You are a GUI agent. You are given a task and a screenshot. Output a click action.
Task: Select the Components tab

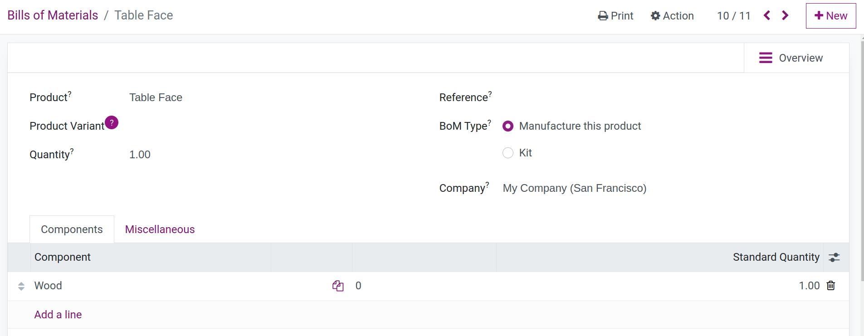(72, 229)
